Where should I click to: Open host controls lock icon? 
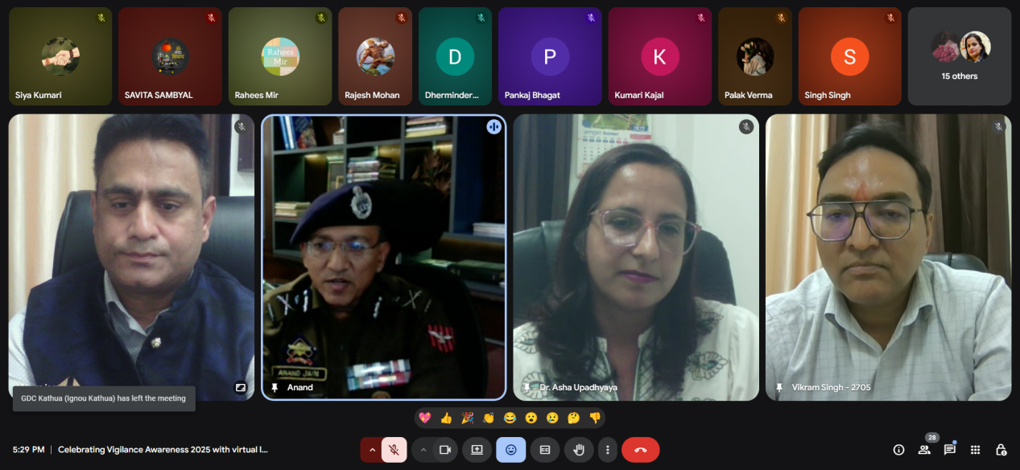[1001, 450]
